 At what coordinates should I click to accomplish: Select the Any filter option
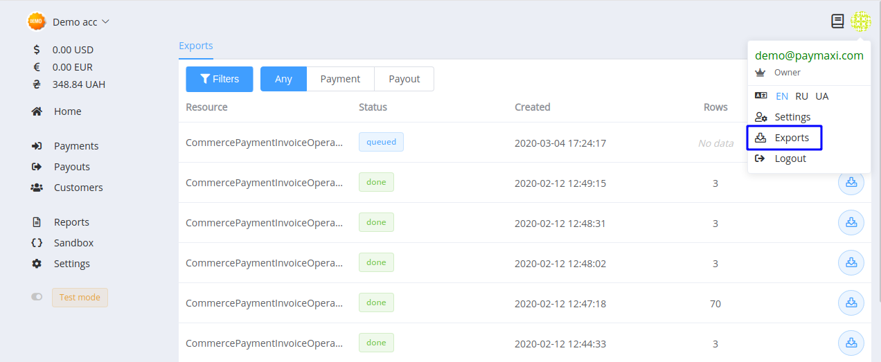click(x=283, y=79)
